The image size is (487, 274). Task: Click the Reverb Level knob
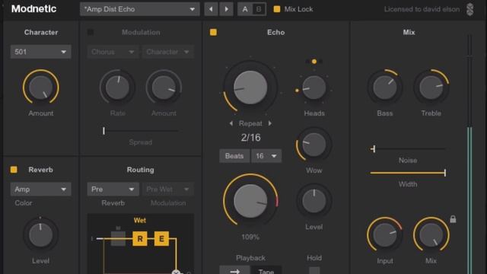[40, 235]
